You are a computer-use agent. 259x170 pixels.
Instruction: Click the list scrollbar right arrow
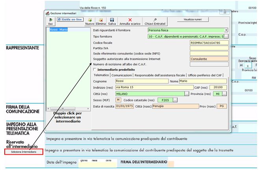pos(88,109)
